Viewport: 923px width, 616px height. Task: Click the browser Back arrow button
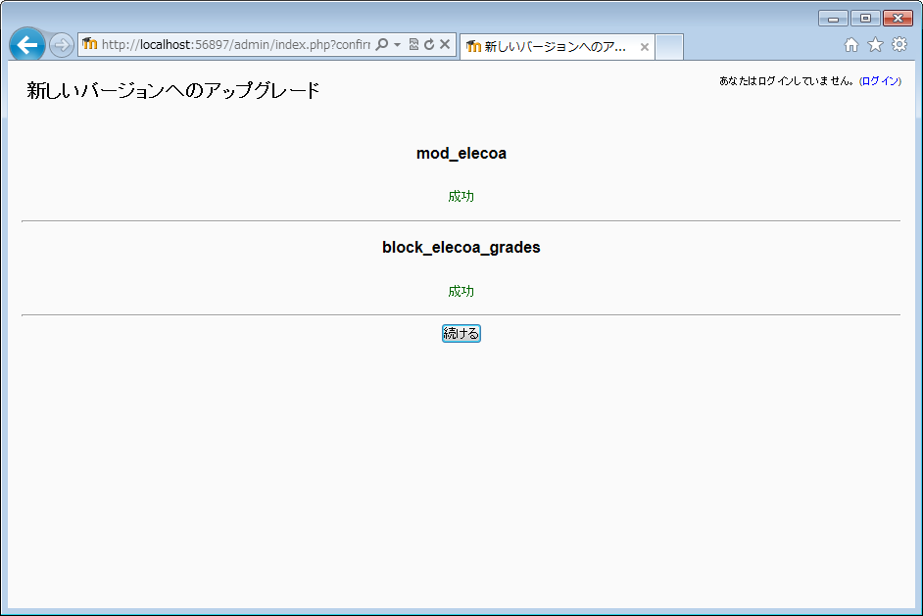click(26, 45)
